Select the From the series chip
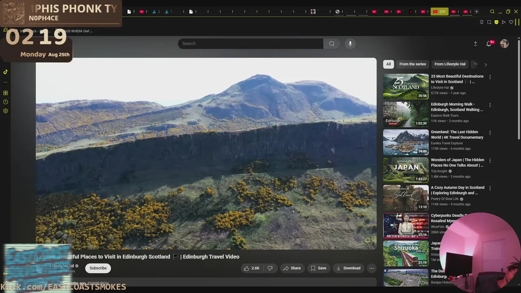This screenshot has width=521, height=293. coord(412,64)
